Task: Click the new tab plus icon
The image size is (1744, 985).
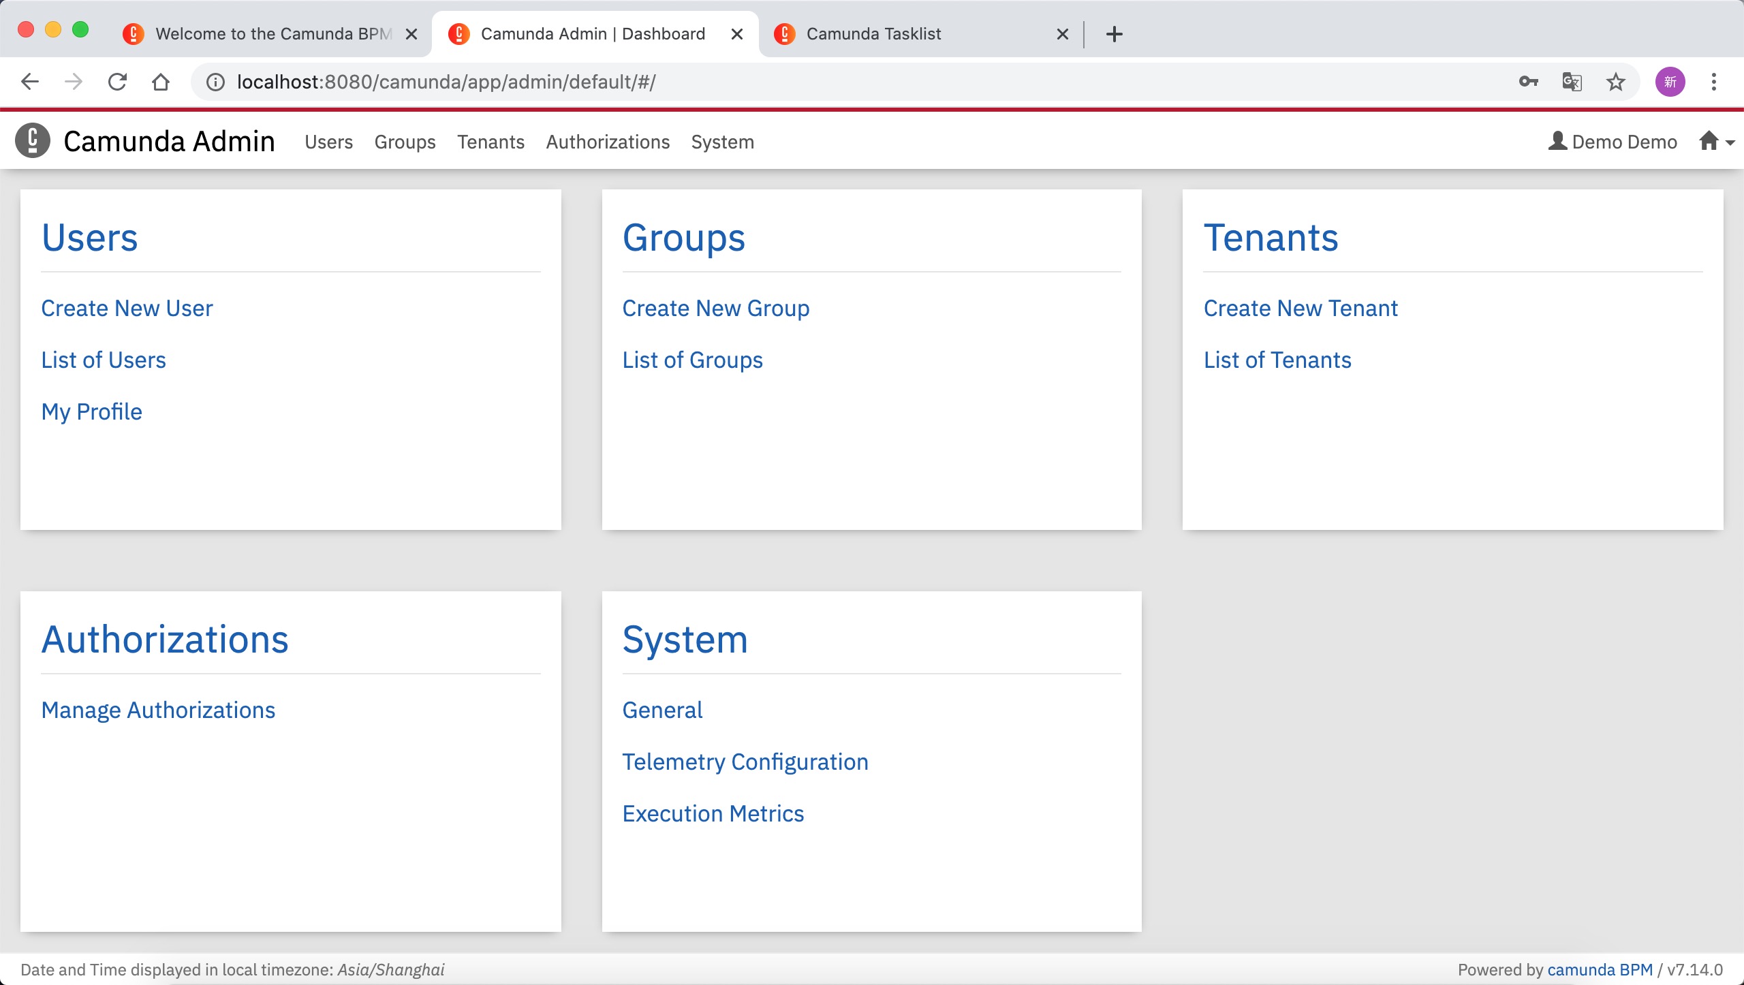Action: [1112, 33]
